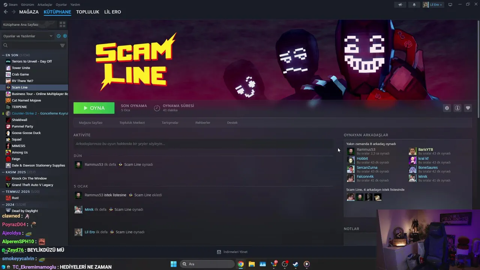Viewport: 480px width, 270px height.
Task: Click the library search field
Action: [30, 45]
